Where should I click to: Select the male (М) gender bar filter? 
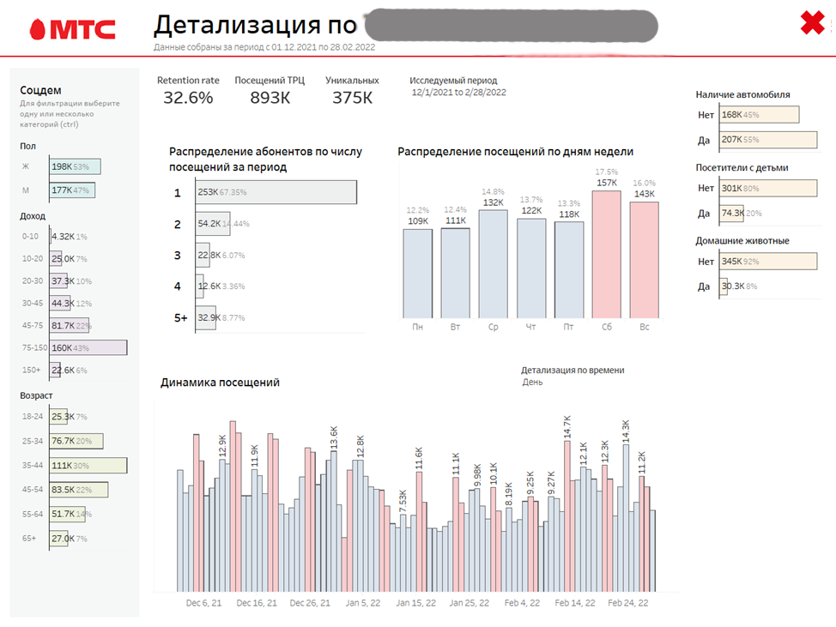coord(72,190)
